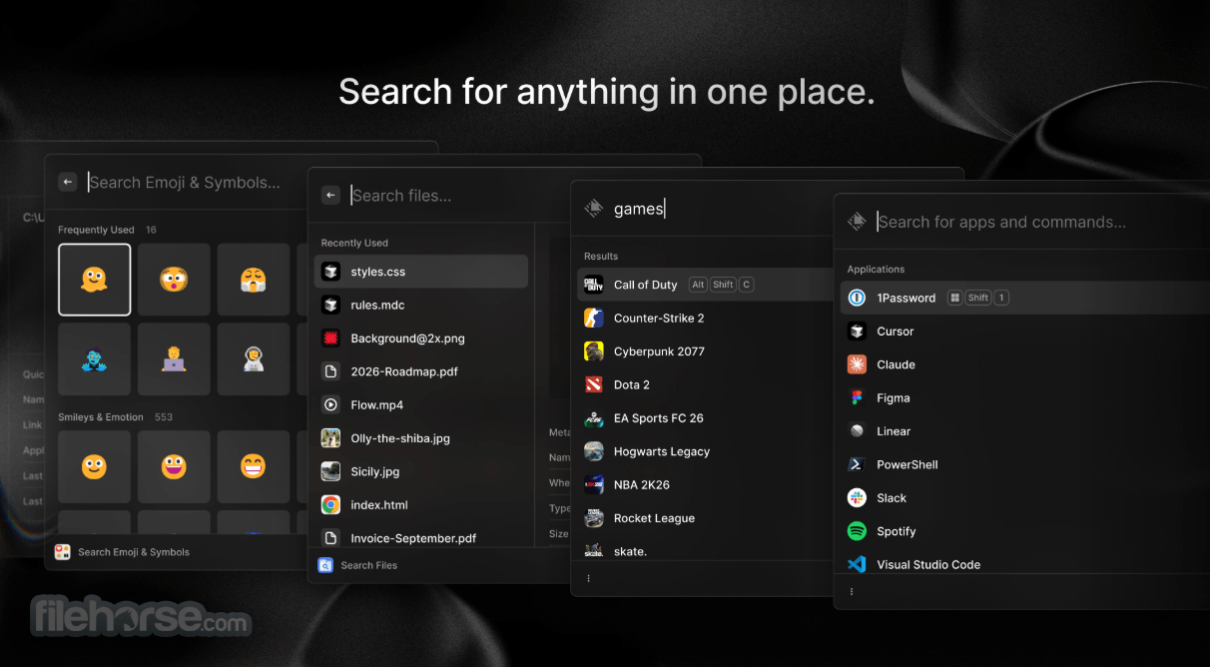Image resolution: width=1210 pixels, height=667 pixels.
Task: Click the Dota 2 game icon
Action: (x=594, y=384)
